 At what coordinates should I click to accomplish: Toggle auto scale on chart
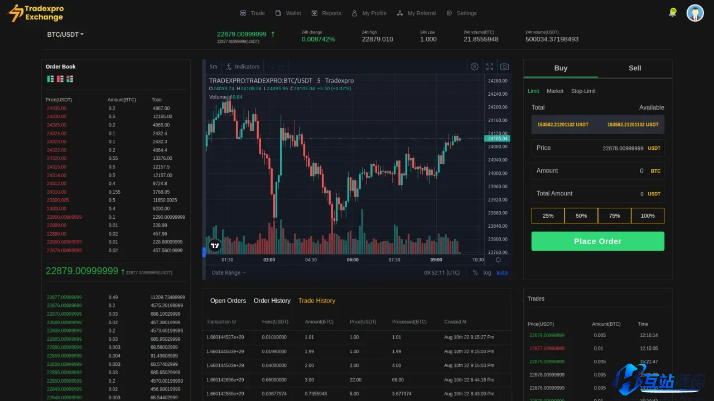(x=502, y=272)
